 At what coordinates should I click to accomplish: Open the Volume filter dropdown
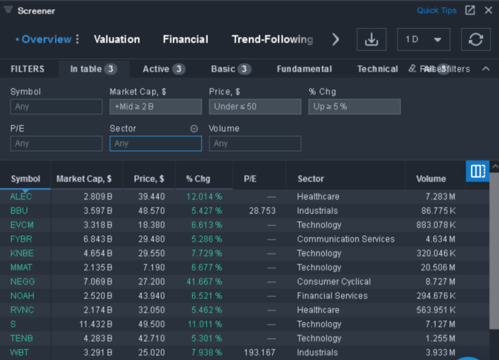point(255,144)
